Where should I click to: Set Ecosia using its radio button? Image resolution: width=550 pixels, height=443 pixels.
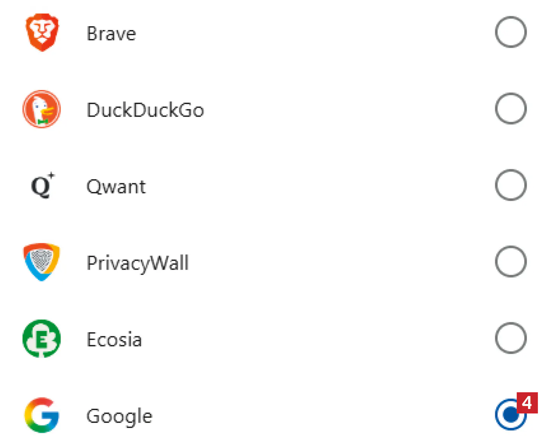tap(510, 338)
